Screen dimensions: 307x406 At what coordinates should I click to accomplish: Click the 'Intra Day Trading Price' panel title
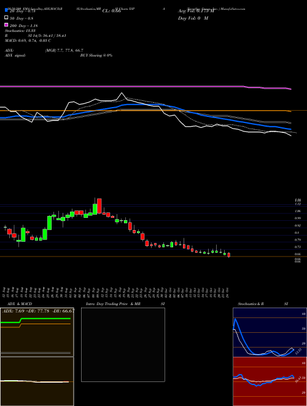tap(107, 304)
